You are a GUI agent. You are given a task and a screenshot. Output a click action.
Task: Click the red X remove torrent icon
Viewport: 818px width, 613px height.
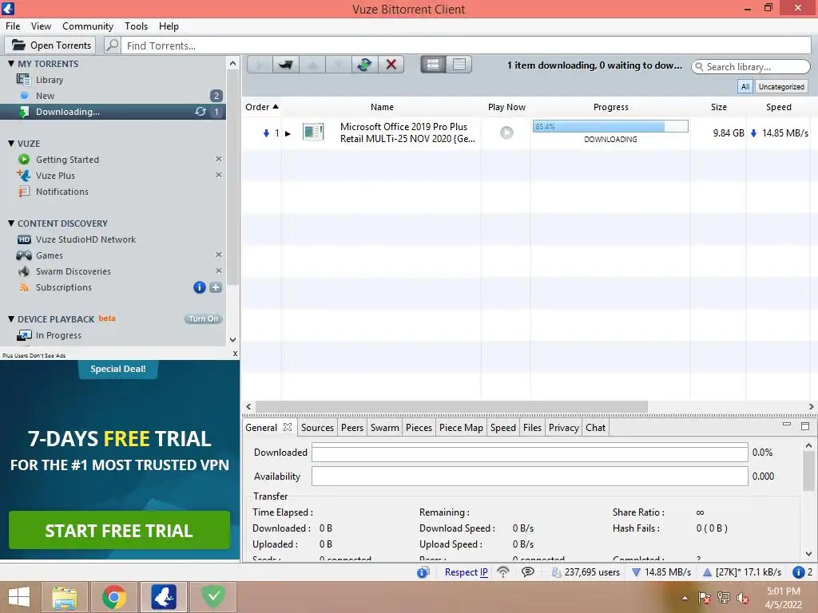coord(391,65)
